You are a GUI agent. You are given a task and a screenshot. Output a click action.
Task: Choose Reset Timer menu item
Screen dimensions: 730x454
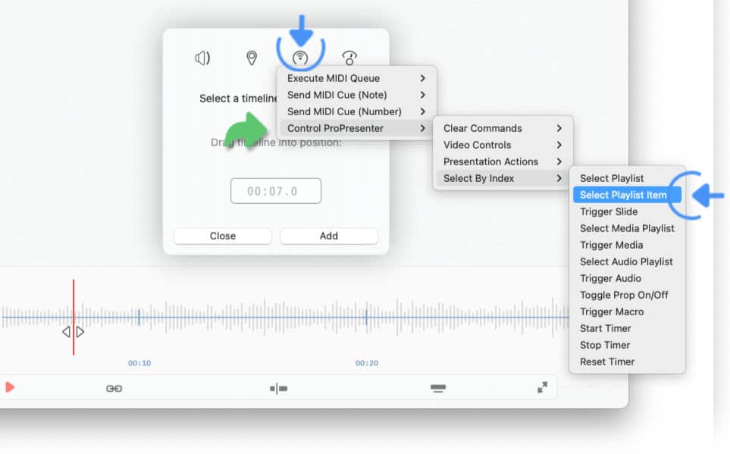[x=627, y=362]
